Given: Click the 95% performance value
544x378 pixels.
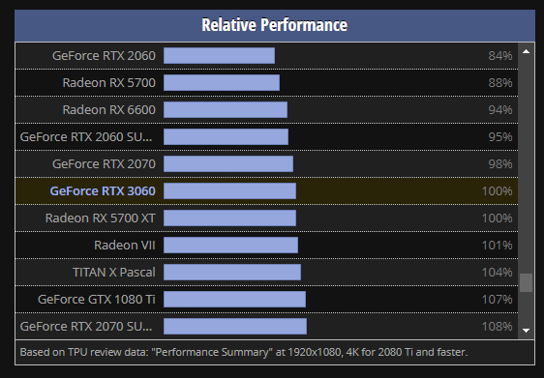Looking at the screenshot, I should [500, 137].
